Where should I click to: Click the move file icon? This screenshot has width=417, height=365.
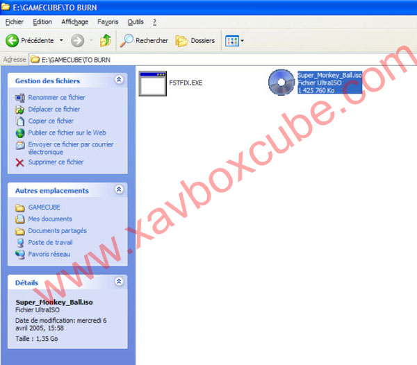(20, 110)
